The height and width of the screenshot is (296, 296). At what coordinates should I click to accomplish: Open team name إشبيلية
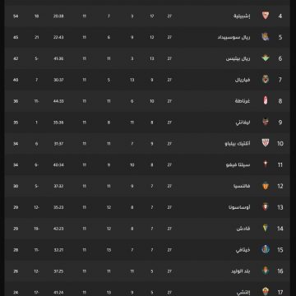pos(242,16)
